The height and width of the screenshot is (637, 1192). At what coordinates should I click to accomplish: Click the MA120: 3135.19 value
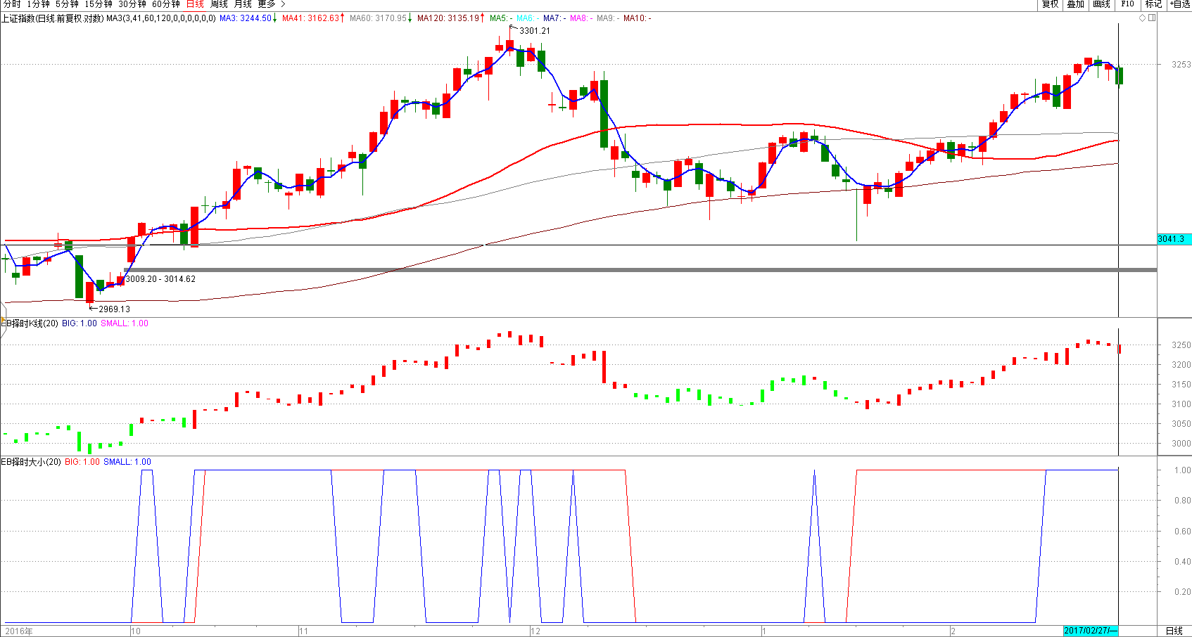tap(448, 18)
